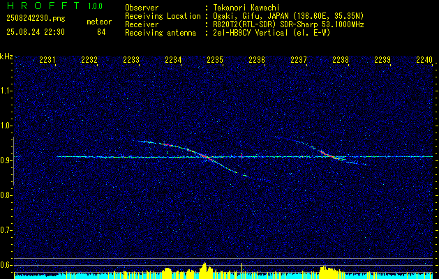The width and height of the screenshot is (439, 279).
Task: Click the red echo peak near 2234
Action: [167, 144]
